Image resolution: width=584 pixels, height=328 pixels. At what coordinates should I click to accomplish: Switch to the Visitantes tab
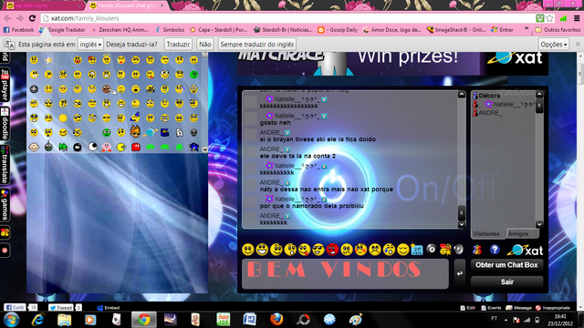click(x=486, y=233)
